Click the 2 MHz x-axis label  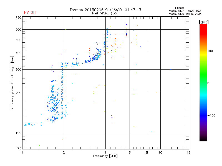point(64,152)
